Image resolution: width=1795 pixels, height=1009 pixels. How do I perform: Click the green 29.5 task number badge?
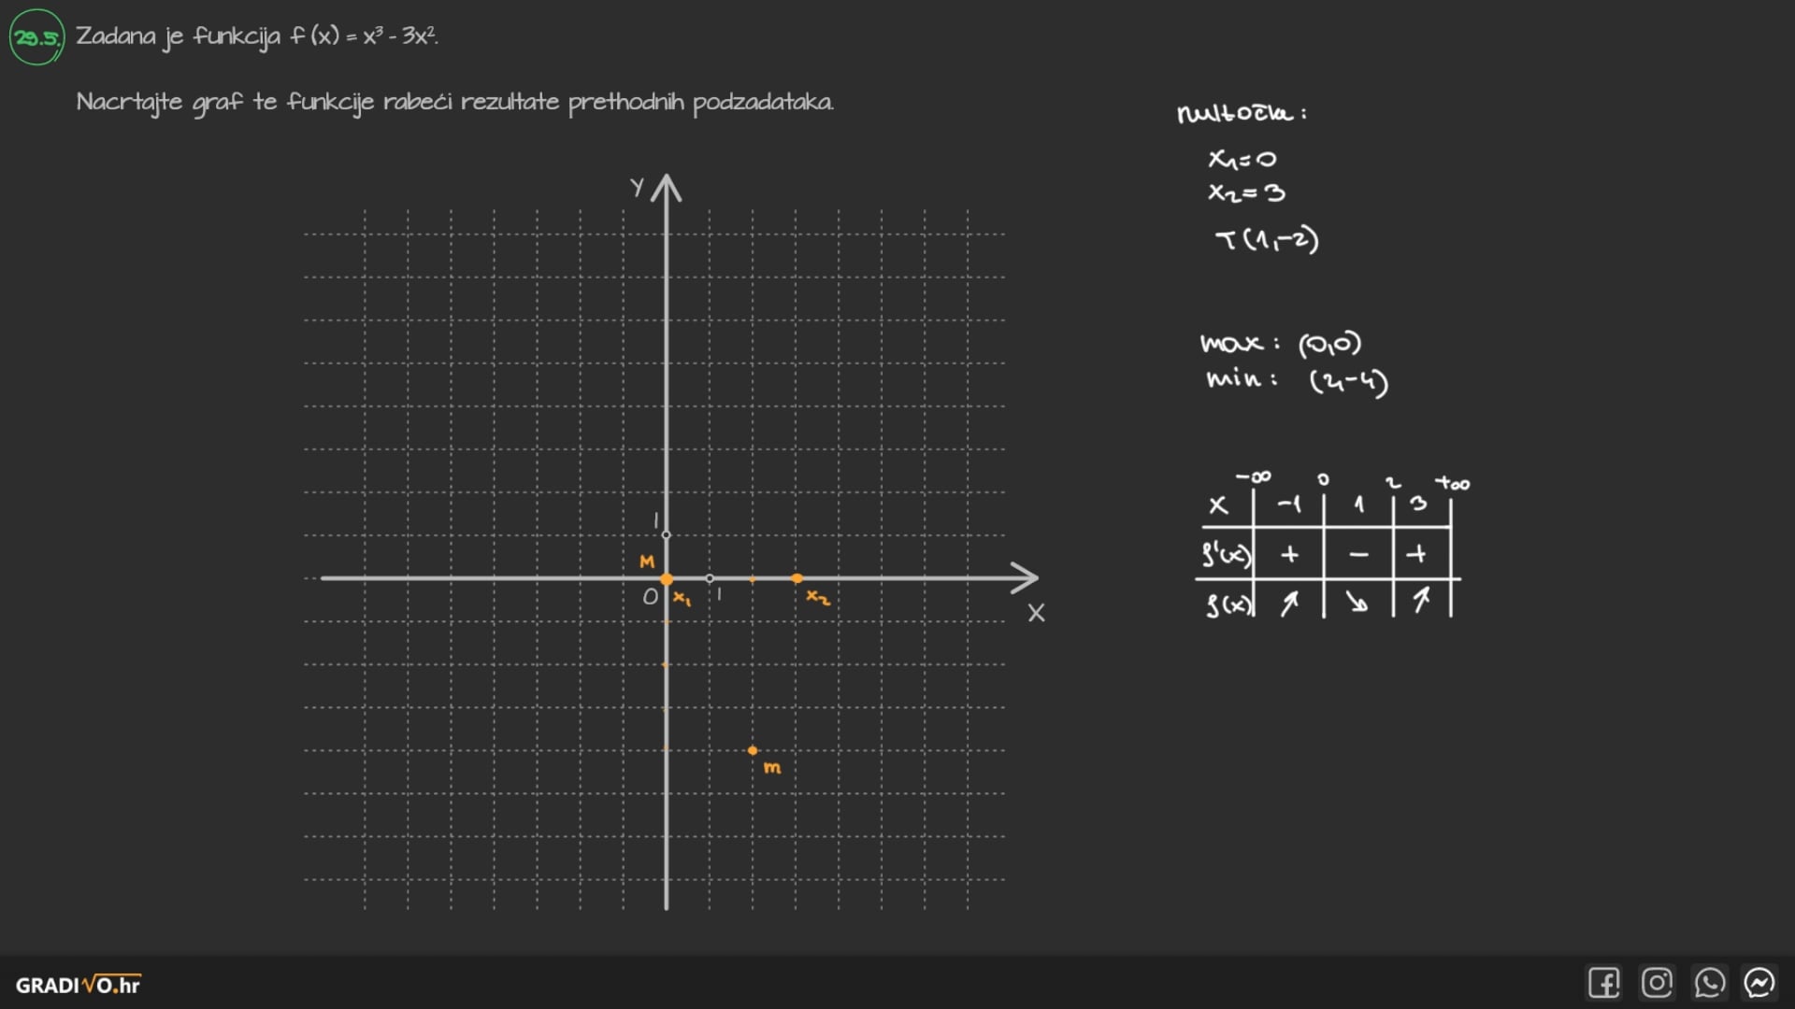point(37,37)
